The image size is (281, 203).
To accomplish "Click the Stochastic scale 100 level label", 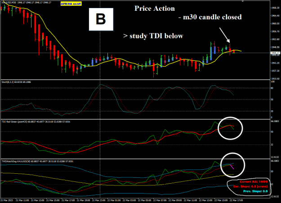I will click(272, 81).
